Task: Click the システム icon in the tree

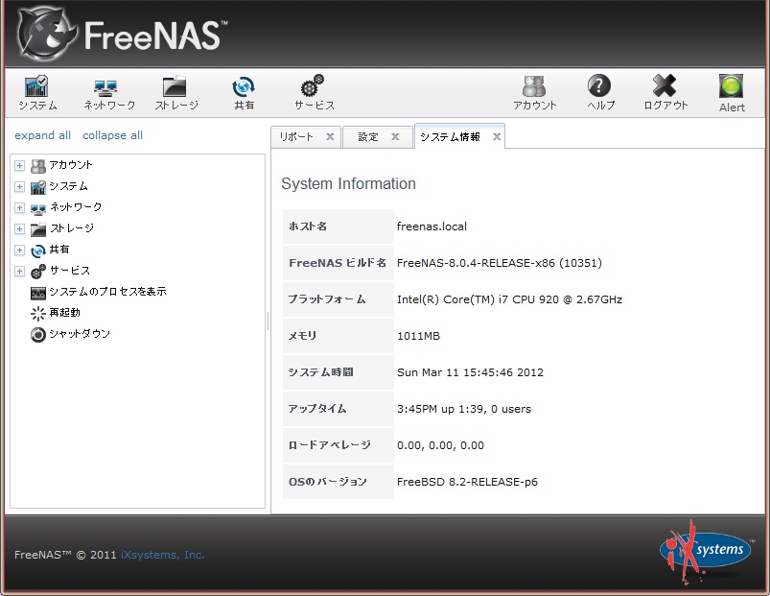Action: click(37, 187)
